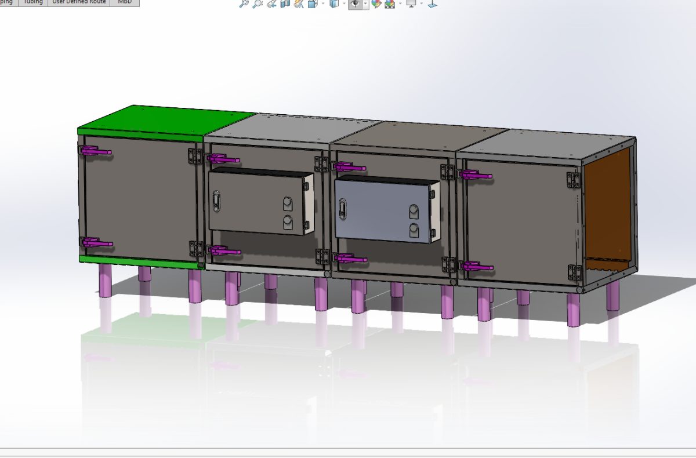Click the Display Style icon
The width and height of the screenshot is (696, 458).
[334, 3]
